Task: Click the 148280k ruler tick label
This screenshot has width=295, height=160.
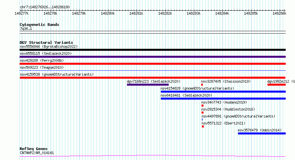Action: click(108, 13)
